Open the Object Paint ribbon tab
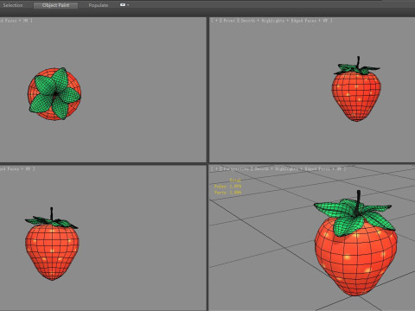The image size is (415, 311). (x=55, y=5)
